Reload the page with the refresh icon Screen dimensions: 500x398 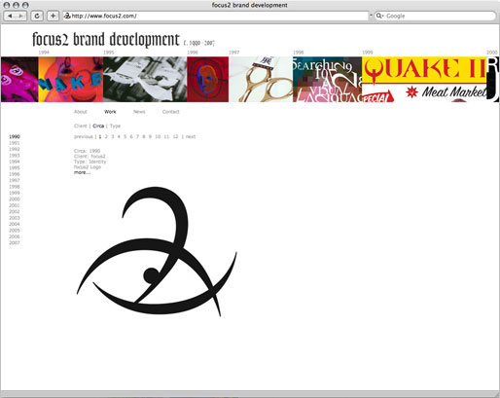coord(37,16)
